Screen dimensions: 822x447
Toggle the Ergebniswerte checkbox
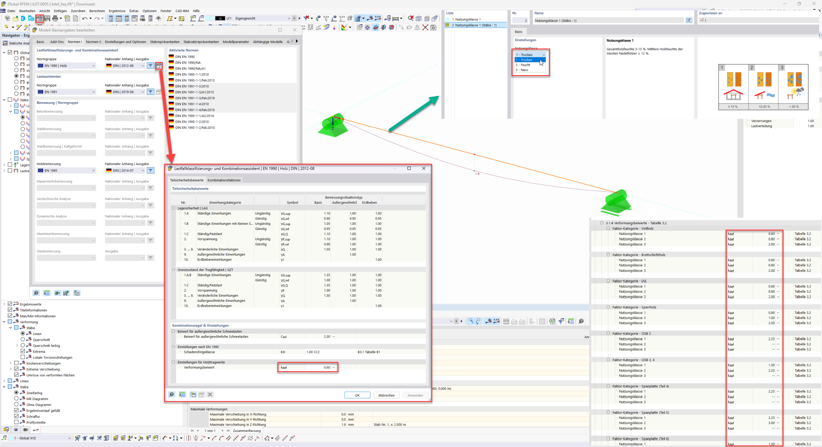10,304
